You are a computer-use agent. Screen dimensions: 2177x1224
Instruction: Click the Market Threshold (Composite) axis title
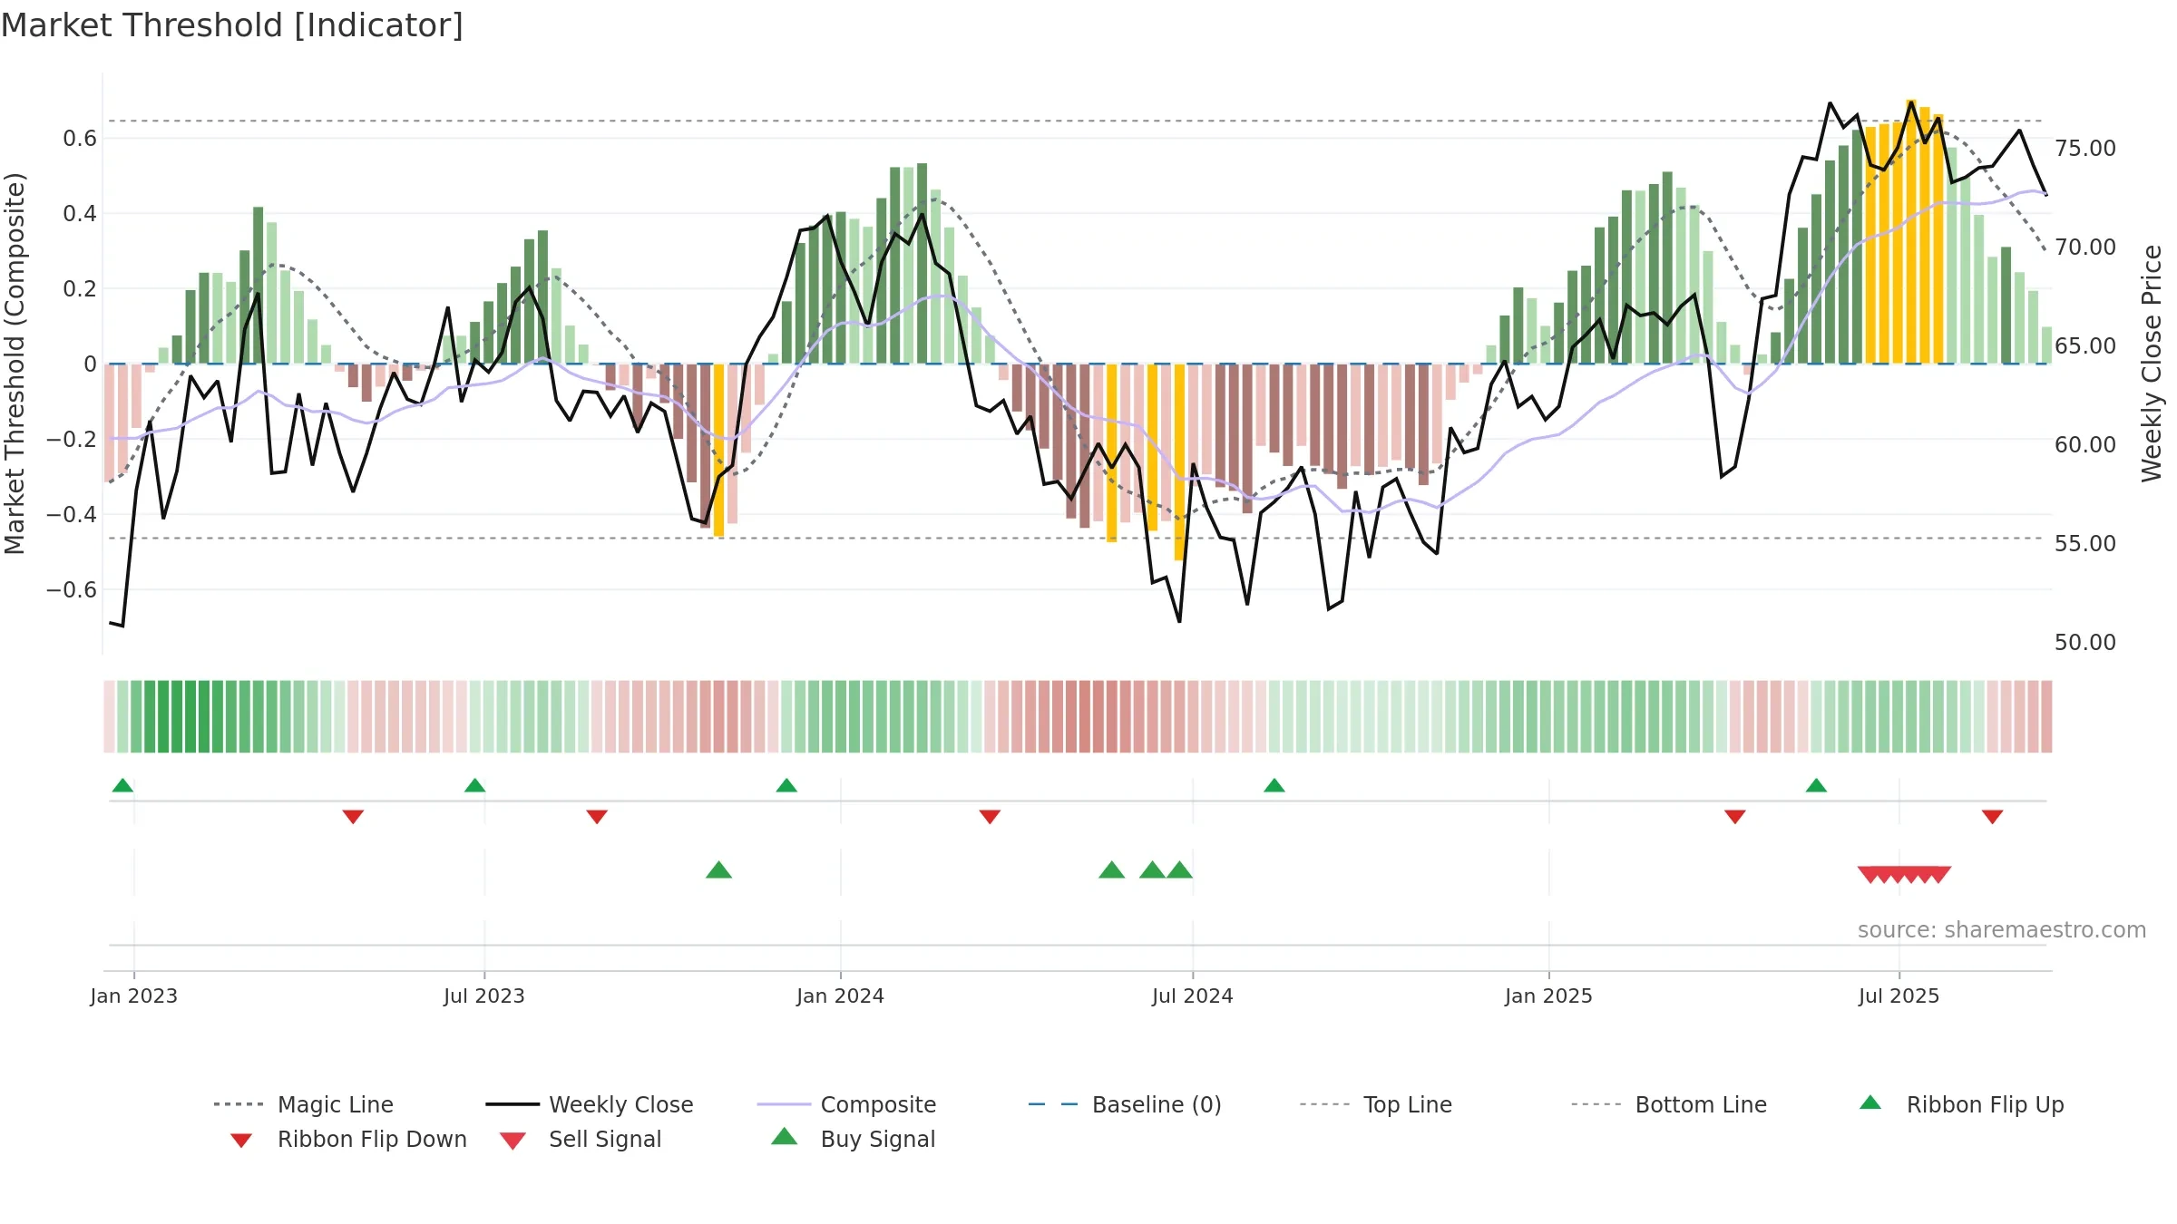(x=15, y=364)
